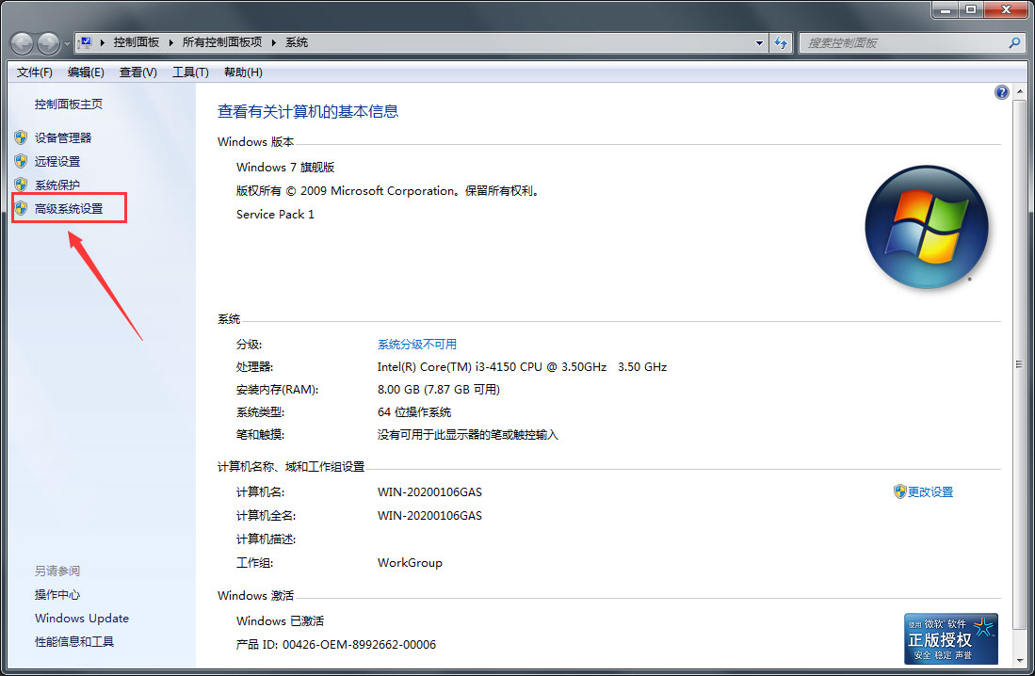Click the 查看有关计算机的基本信息 heading
Viewport: 1035px width, 676px height.
click(308, 111)
